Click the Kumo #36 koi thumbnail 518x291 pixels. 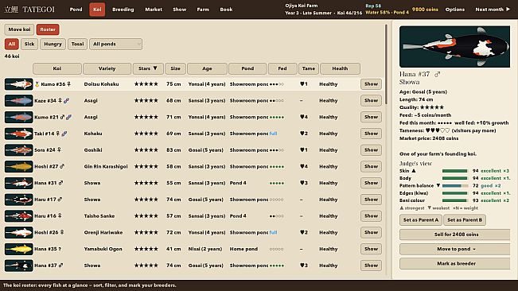(19, 84)
